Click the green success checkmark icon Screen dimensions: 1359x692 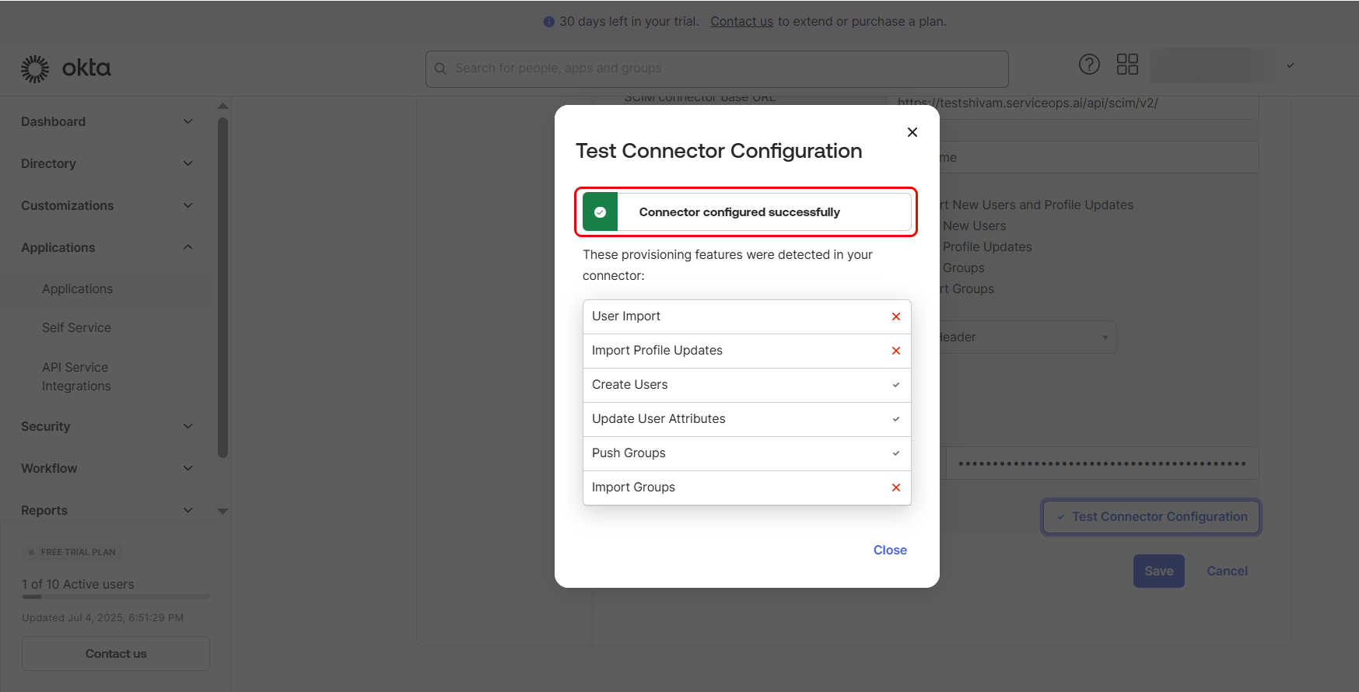point(600,212)
